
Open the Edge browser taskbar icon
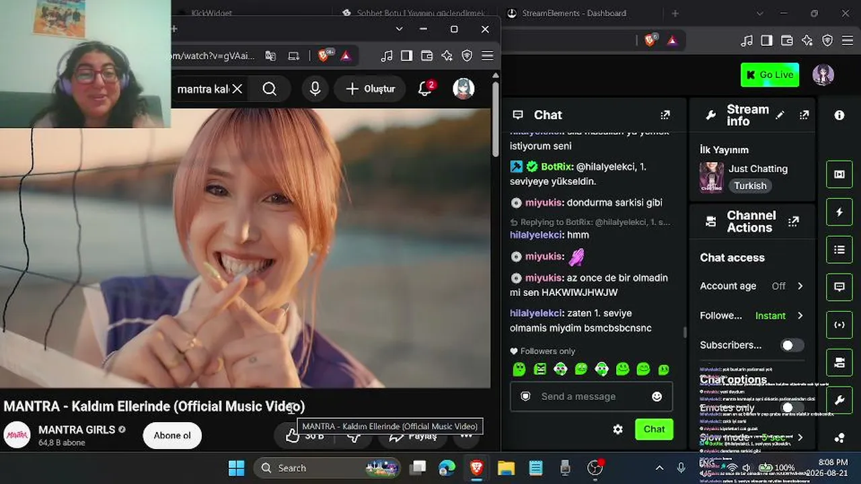coord(447,468)
